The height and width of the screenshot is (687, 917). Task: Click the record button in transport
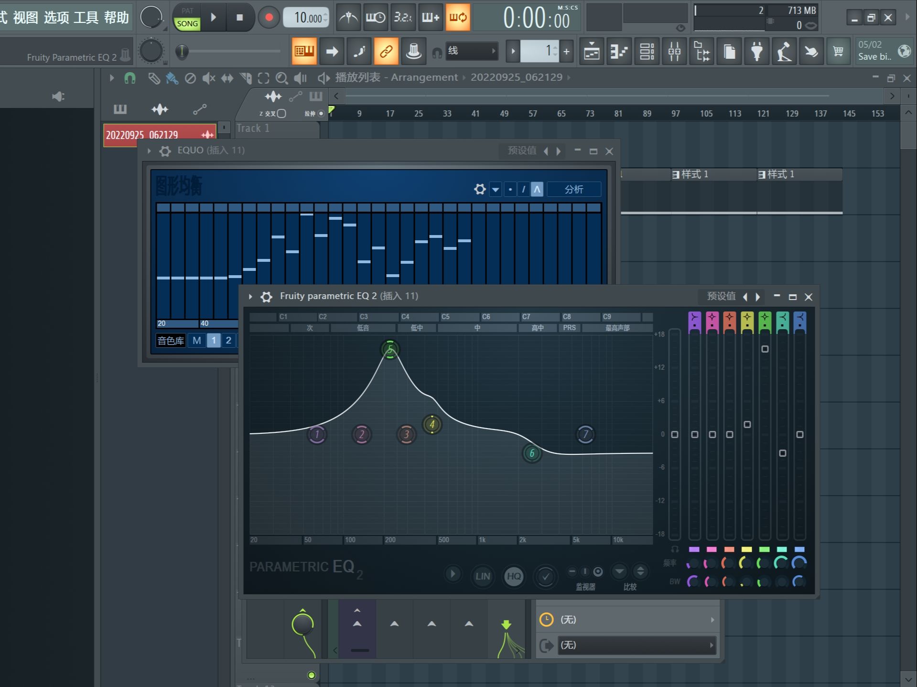point(269,18)
